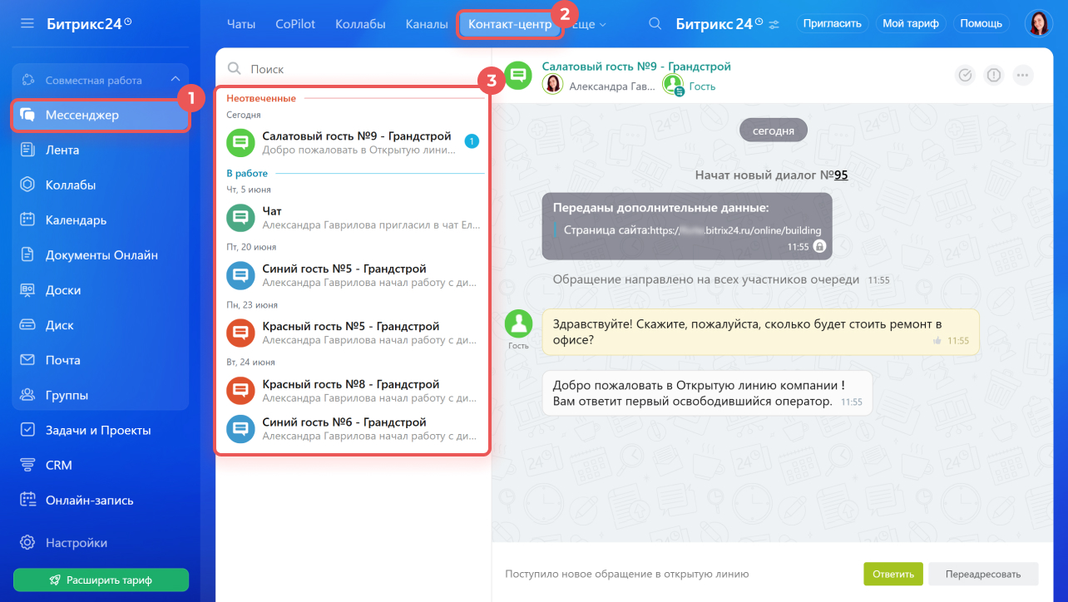Screen dimensions: 1068x602
Task: Open Синий гость №6 - Грандстрой chat
Action: click(353, 428)
